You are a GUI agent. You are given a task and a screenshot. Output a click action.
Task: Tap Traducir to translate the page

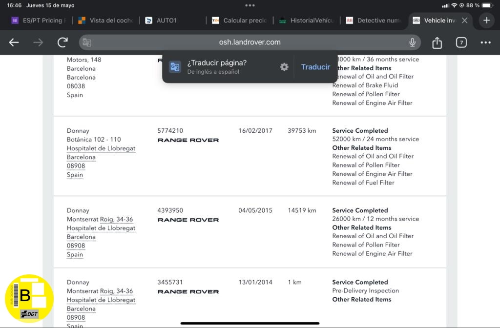point(315,67)
